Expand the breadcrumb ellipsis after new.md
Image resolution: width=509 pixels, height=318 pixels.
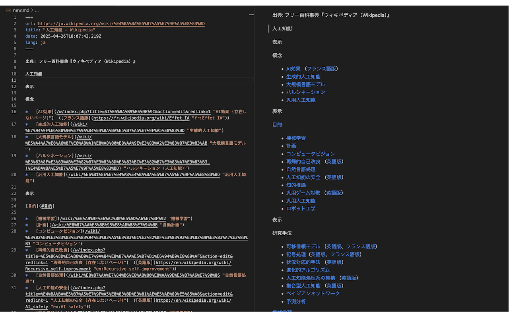(x=37, y=10)
